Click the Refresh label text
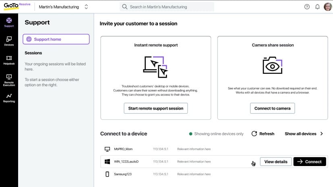This screenshot has height=187, width=333. tap(267, 134)
